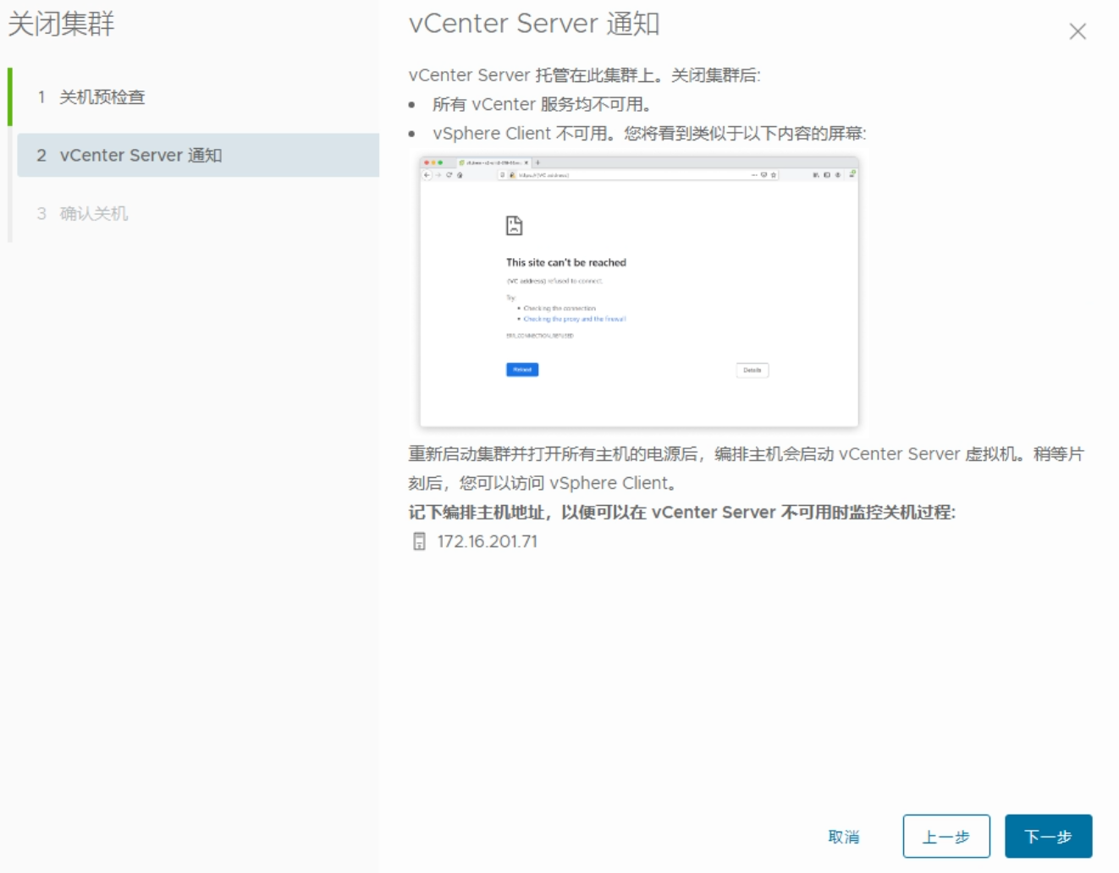Click the broken-page icon in the screenshot
Viewport: 1119px width, 873px height.
tap(514, 225)
